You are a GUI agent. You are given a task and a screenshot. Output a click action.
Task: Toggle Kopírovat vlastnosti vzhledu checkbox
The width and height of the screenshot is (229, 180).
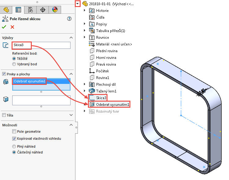tap(14, 139)
